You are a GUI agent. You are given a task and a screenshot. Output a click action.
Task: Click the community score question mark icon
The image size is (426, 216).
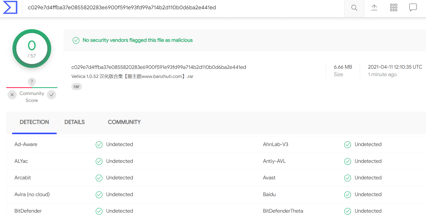click(32, 82)
